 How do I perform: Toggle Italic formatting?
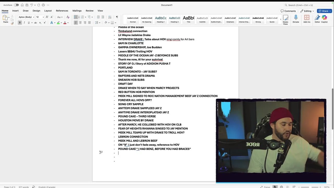pos(24,23)
